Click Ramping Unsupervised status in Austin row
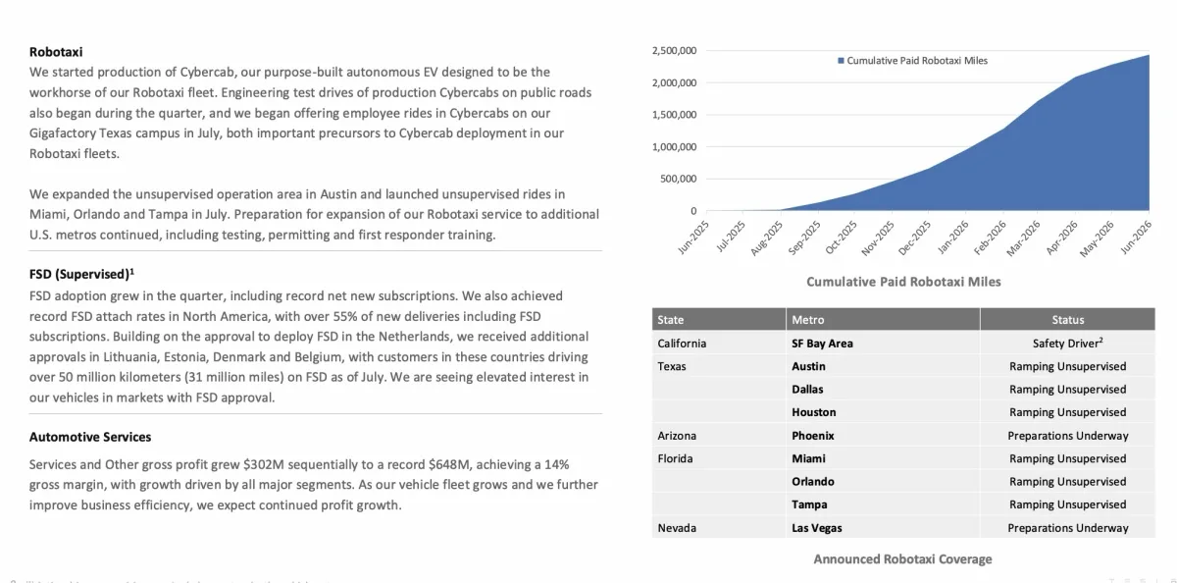The height and width of the screenshot is (583, 1177). (1067, 366)
